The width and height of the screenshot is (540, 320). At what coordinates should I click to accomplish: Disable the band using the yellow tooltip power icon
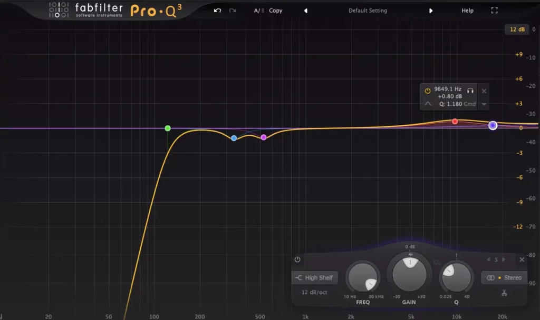tap(428, 91)
